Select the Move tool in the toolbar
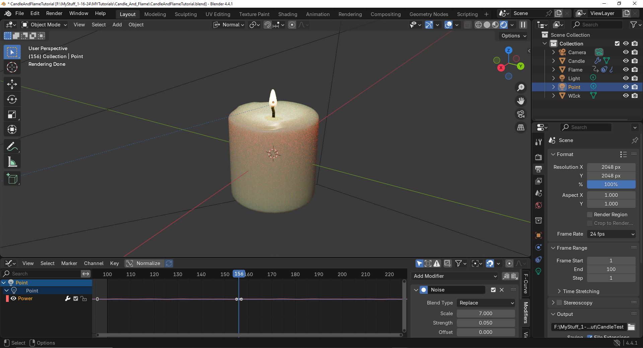This screenshot has height=348, width=643. pos(12,84)
